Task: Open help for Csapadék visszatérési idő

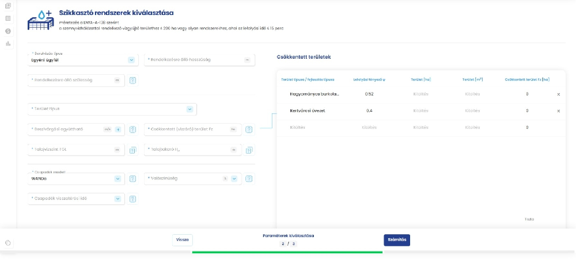Action: (132, 199)
